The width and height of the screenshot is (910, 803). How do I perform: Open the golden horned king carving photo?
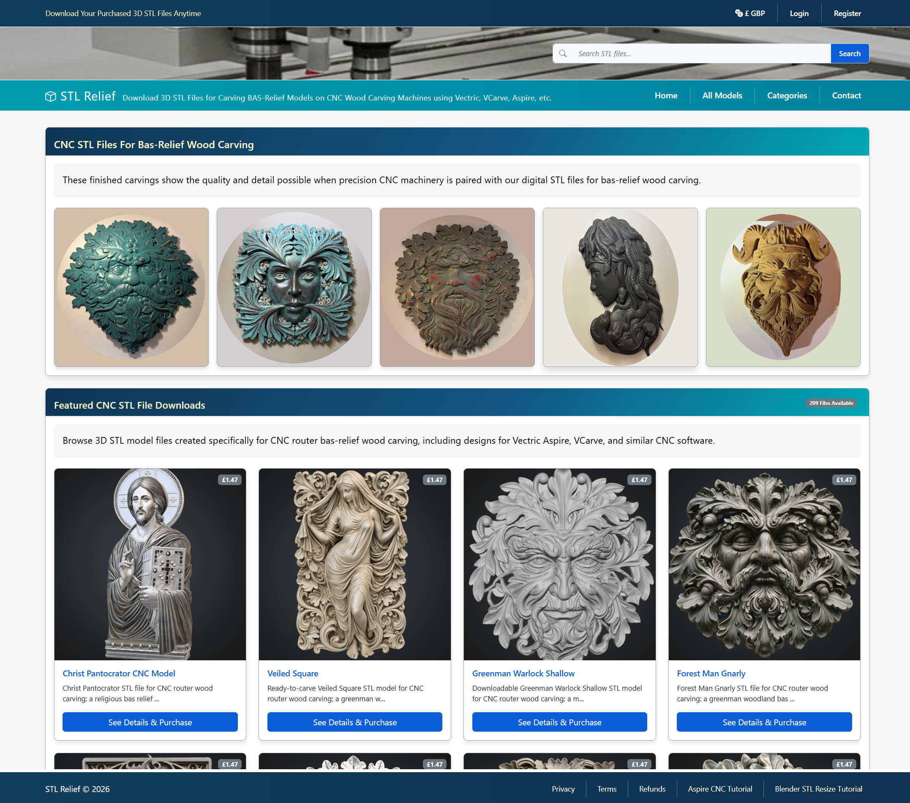(x=783, y=288)
